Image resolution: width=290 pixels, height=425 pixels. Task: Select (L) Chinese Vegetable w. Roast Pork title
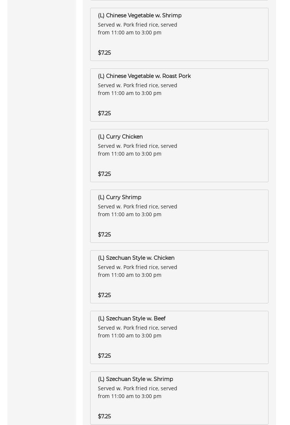coord(144,76)
